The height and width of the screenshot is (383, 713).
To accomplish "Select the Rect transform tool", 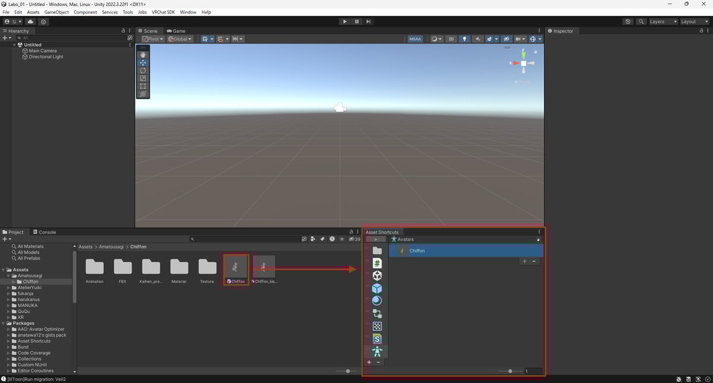I will (x=143, y=86).
